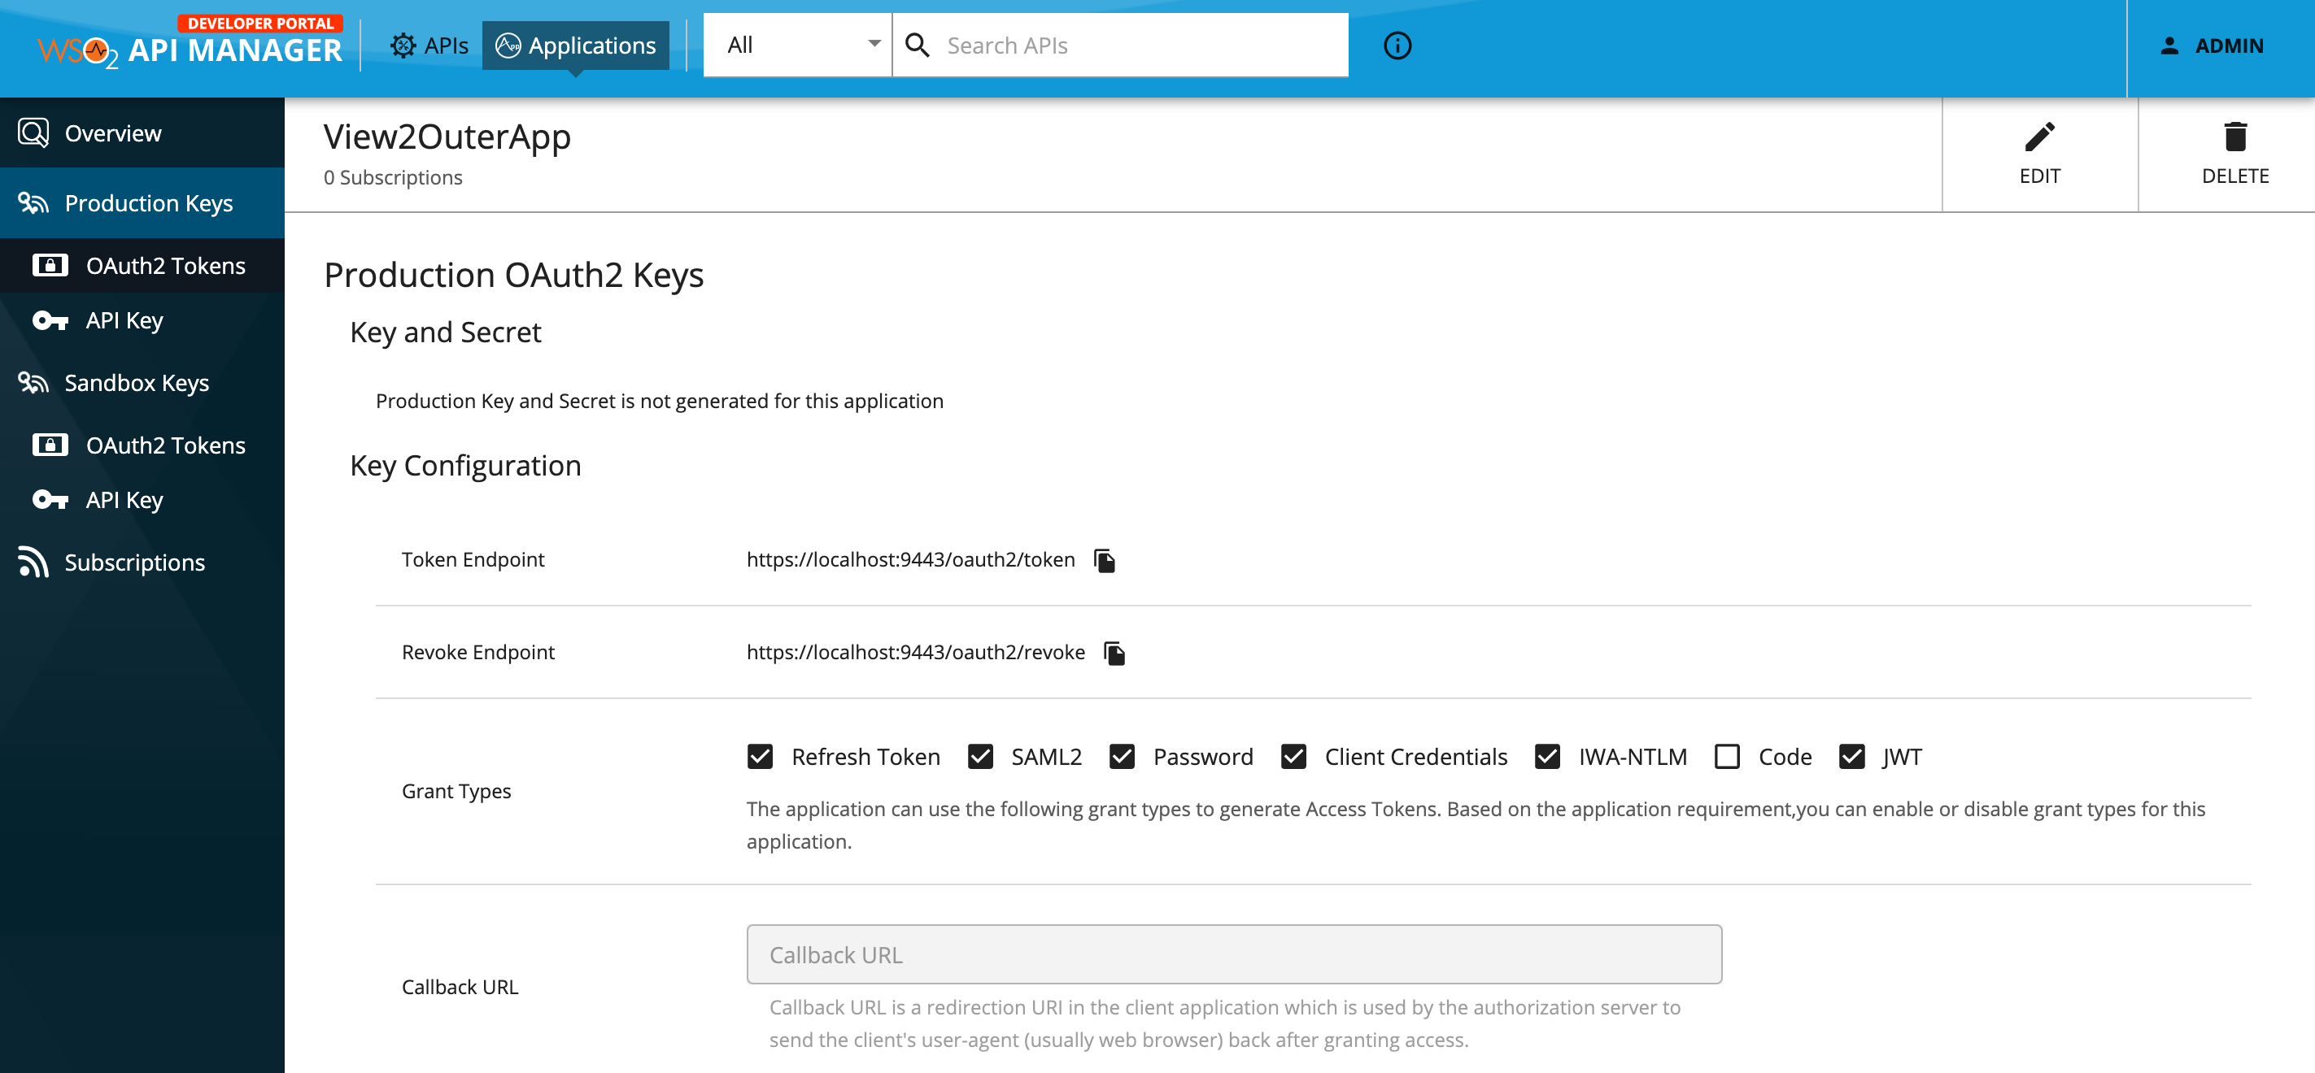
Task: Click the Sandbox Keys sidebar icon
Action: (33, 384)
